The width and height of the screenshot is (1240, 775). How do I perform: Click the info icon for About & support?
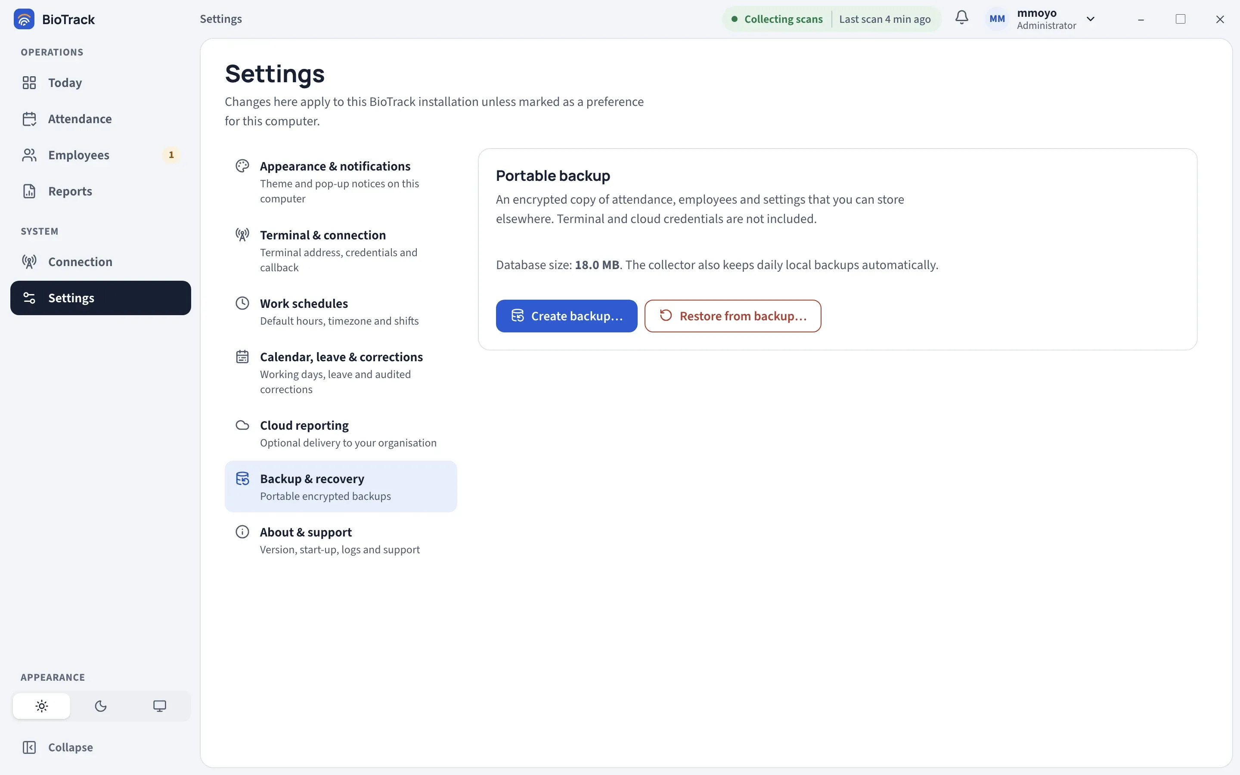click(242, 532)
